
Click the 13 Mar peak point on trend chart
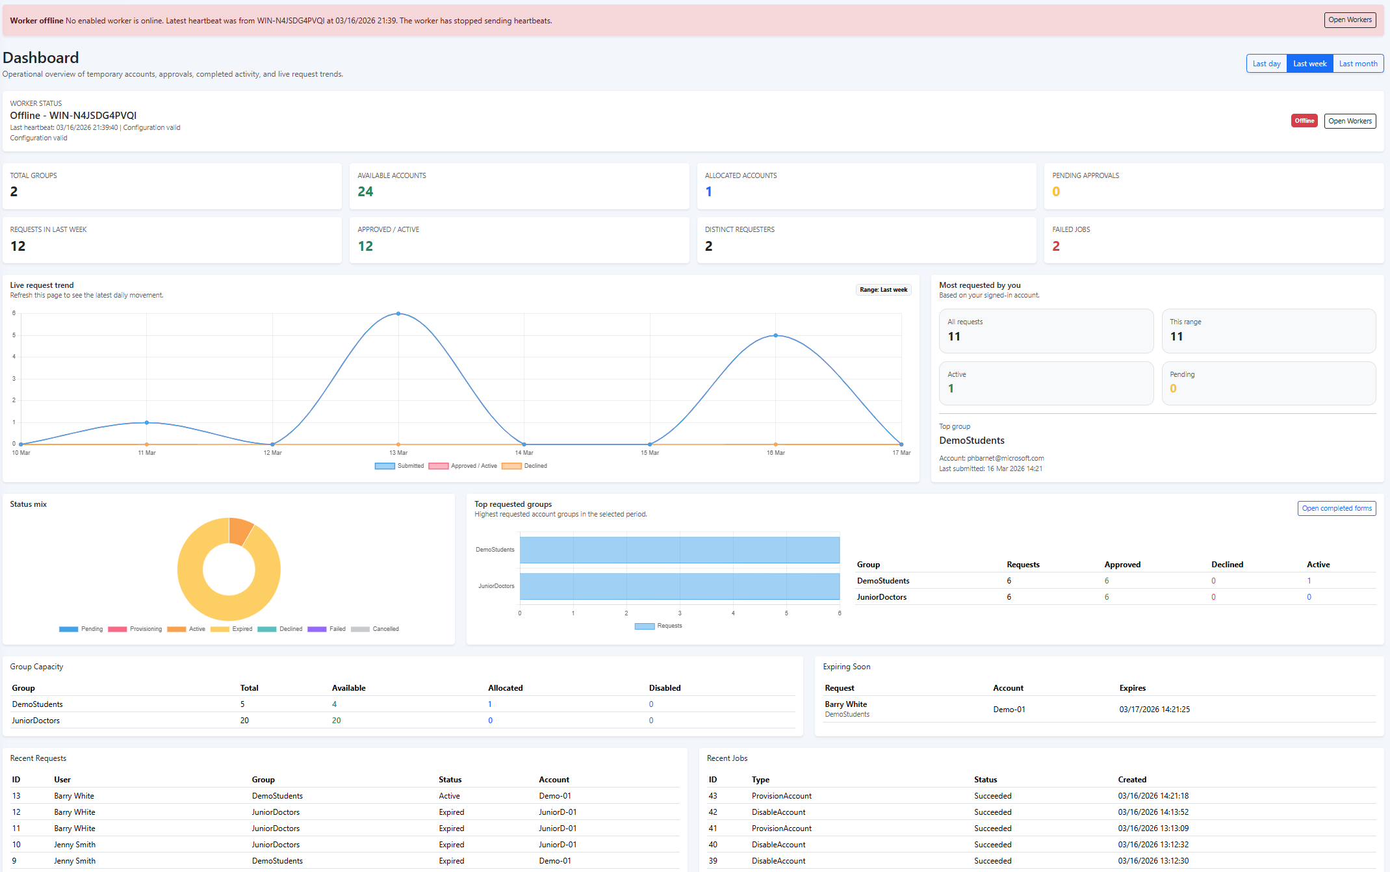[x=398, y=314]
